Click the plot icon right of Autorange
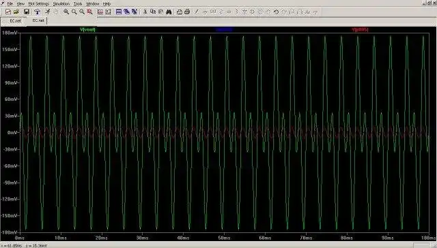Image resolution: width=437 pixels, height=248 pixels. tap(108, 12)
